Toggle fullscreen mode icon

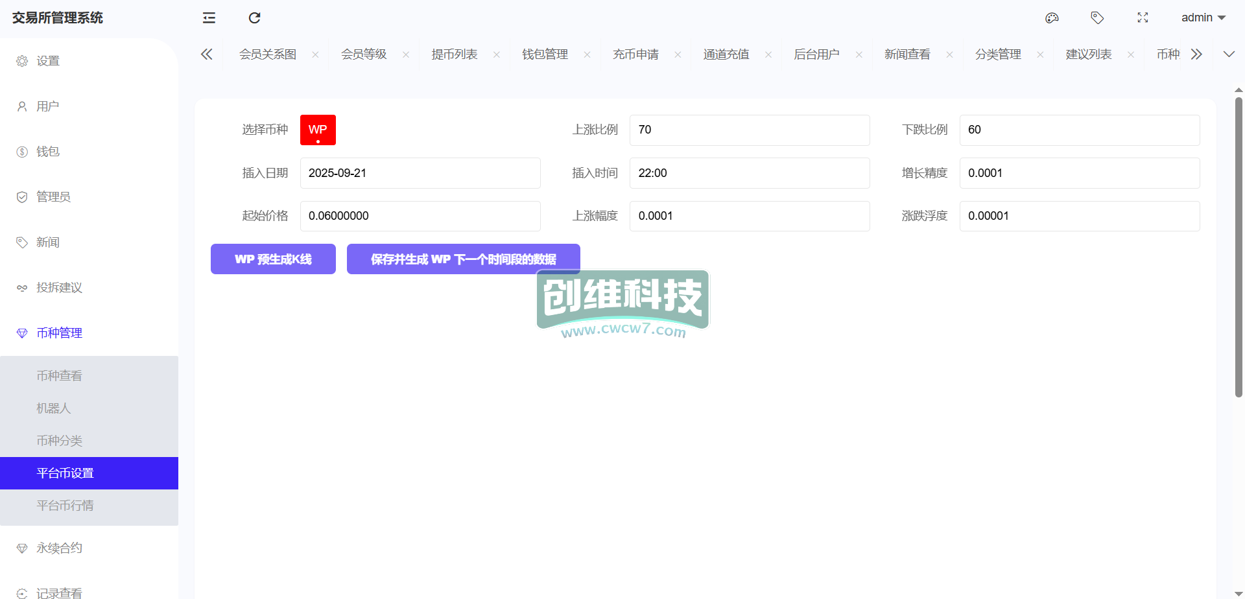click(1143, 18)
